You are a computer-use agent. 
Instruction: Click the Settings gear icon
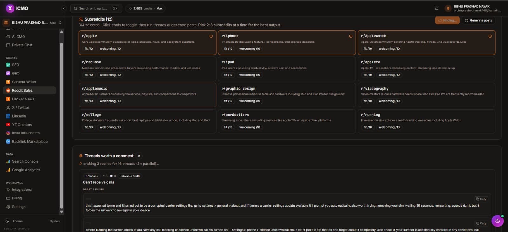pyautogui.click(x=8, y=207)
